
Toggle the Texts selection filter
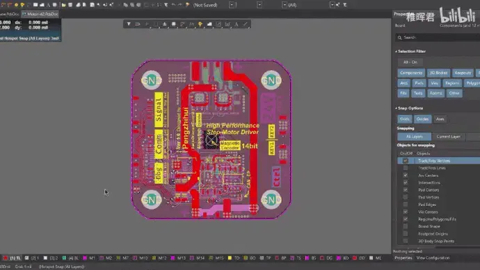coord(418,93)
